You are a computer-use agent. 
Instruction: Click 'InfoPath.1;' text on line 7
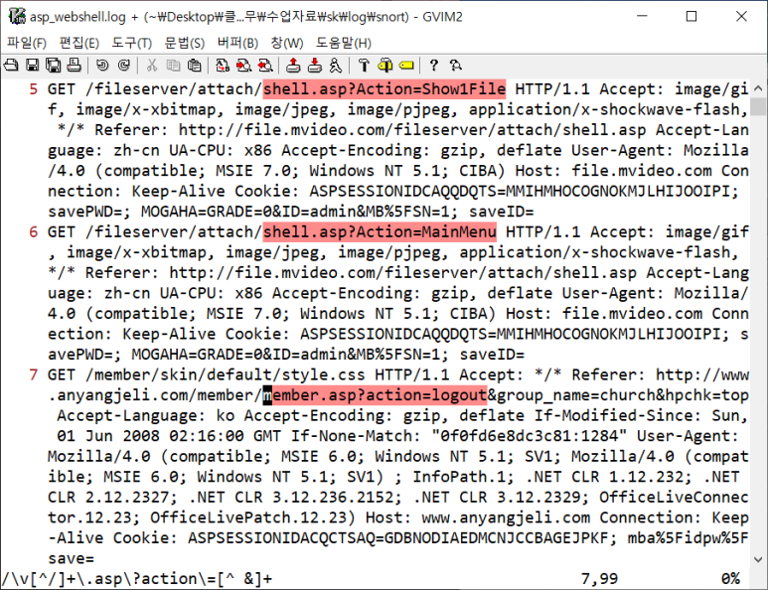click(x=463, y=477)
